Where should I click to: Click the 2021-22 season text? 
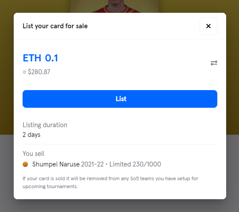pos(93,164)
